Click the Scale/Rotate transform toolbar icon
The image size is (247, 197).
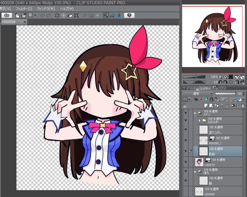pyautogui.click(x=76, y=16)
